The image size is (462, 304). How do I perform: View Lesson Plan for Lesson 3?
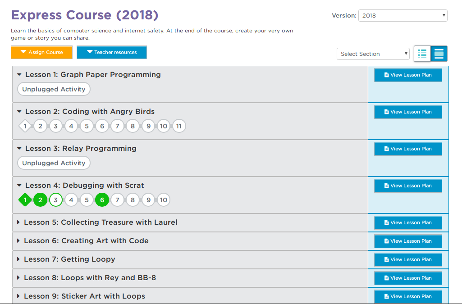click(407, 149)
